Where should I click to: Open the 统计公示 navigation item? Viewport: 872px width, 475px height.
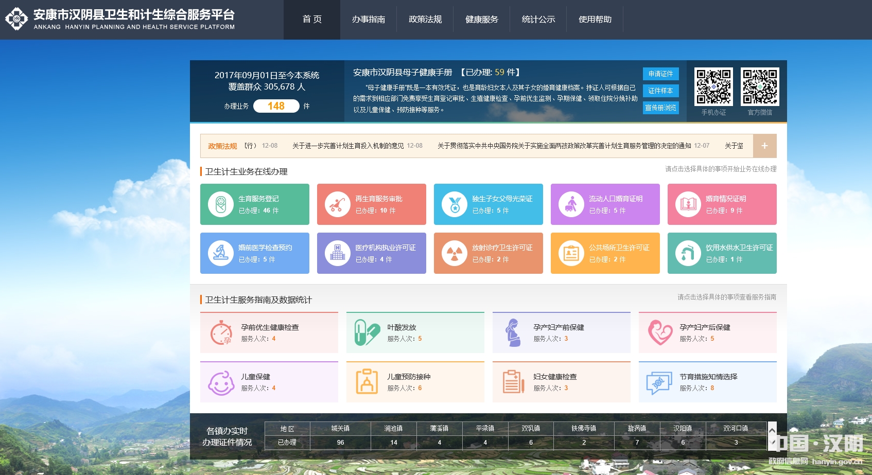538,19
